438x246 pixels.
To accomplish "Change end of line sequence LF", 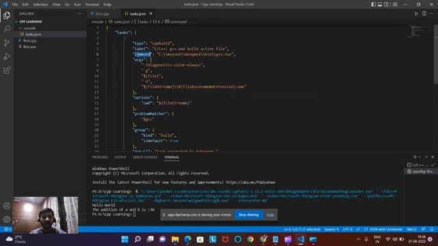I will 358,230.
